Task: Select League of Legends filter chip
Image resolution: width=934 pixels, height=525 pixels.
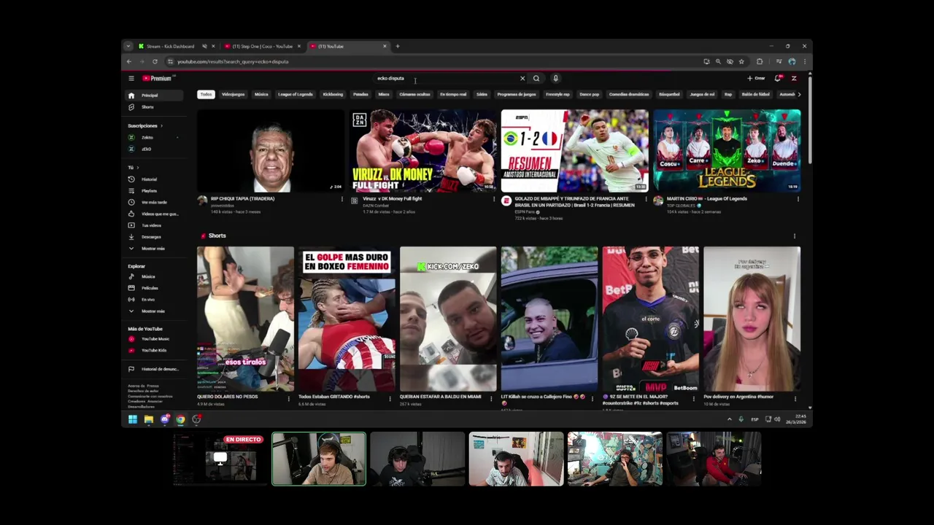Action: 296,94
